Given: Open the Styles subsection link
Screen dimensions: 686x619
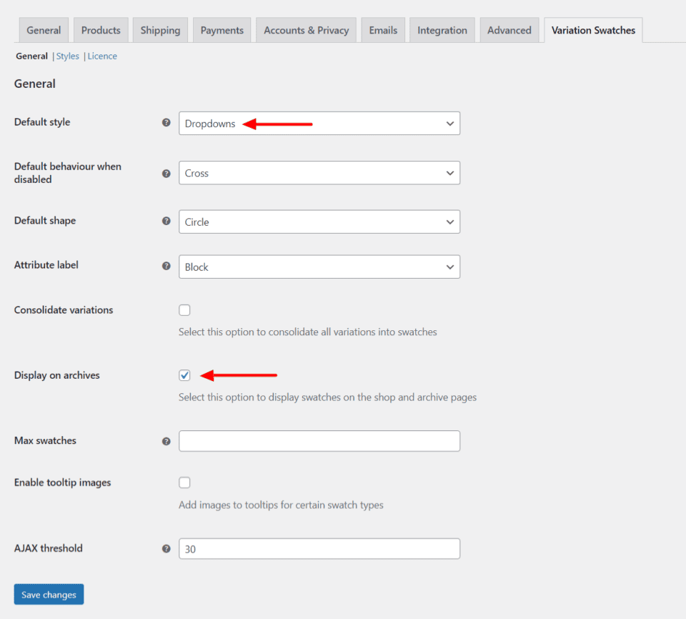Looking at the screenshot, I should point(67,56).
